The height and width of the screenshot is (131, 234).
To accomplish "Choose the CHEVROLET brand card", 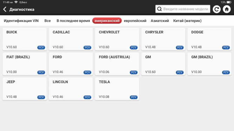I will coord(117,39).
